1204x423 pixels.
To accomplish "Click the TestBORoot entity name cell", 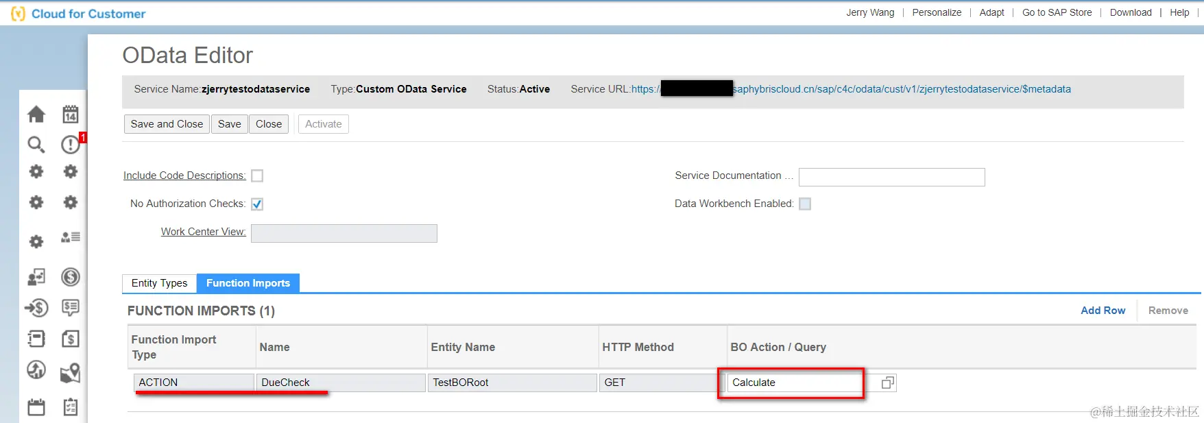I will pos(512,383).
